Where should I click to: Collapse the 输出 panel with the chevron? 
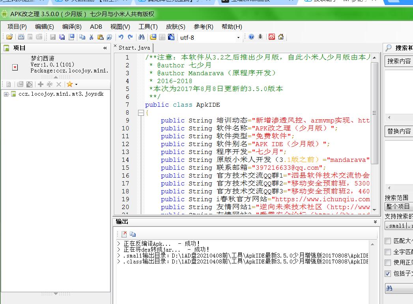point(375,222)
